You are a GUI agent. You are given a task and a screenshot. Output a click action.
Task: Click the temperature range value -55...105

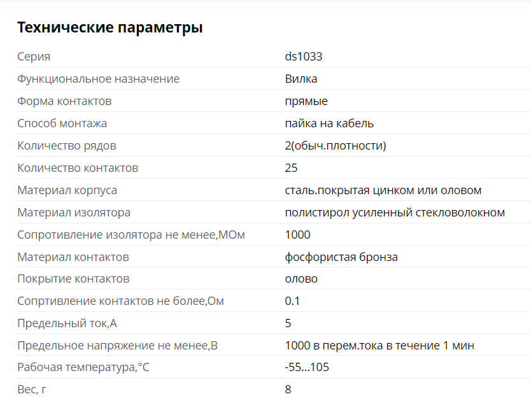pos(307,368)
